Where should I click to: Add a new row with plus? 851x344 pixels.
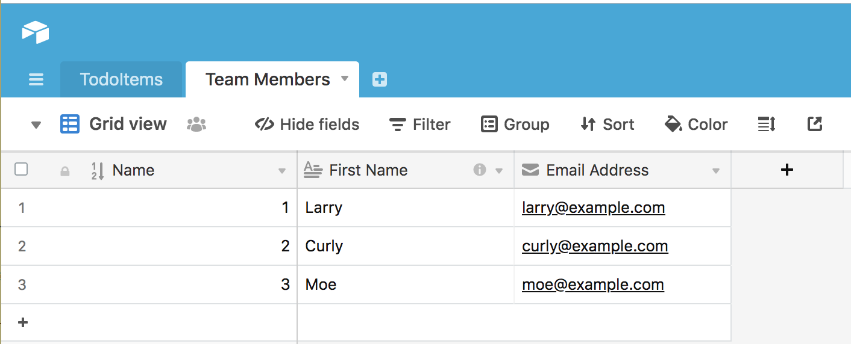pos(23,322)
